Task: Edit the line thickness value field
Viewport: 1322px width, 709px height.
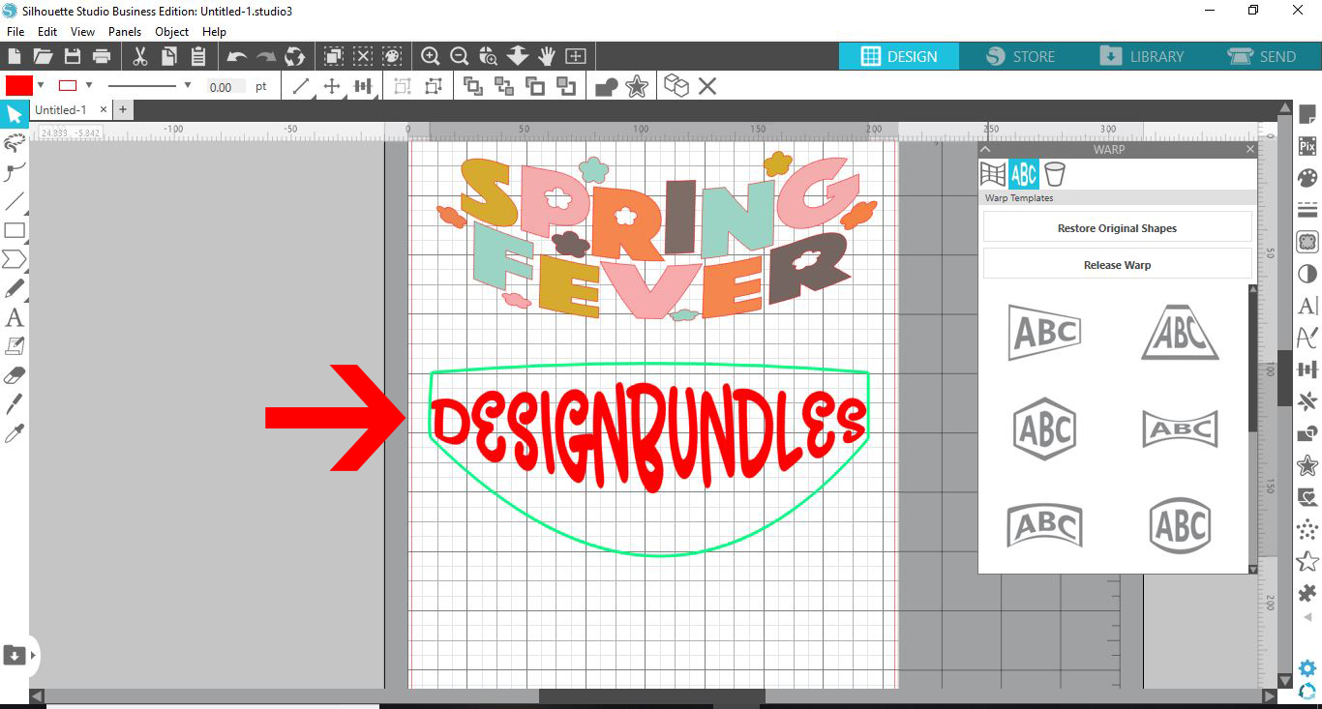Action: [225, 86]
